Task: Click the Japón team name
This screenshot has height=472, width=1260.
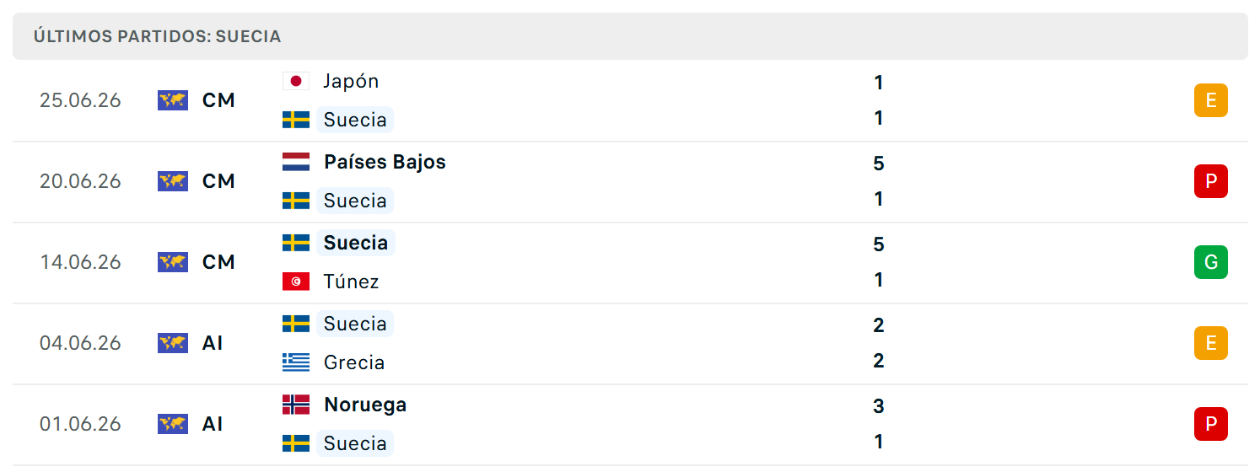Action: 352,81
